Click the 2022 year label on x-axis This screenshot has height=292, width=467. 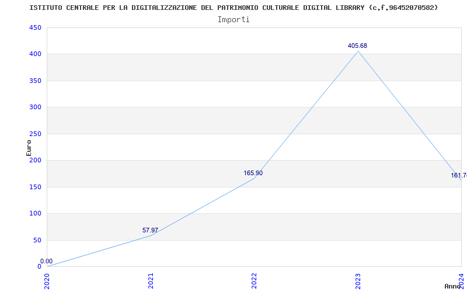[254, 281]
